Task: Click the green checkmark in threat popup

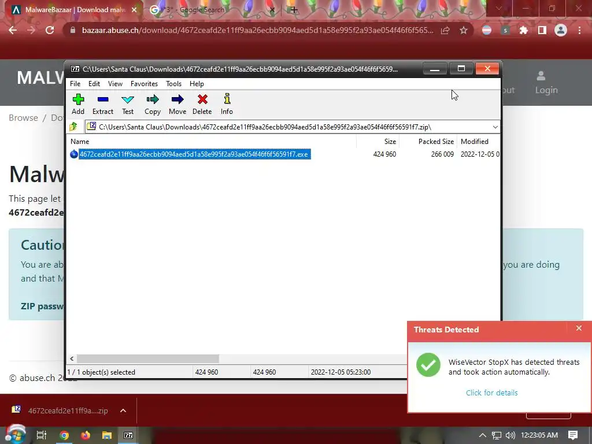Action: pyautogui.click(x=428, y=365)
